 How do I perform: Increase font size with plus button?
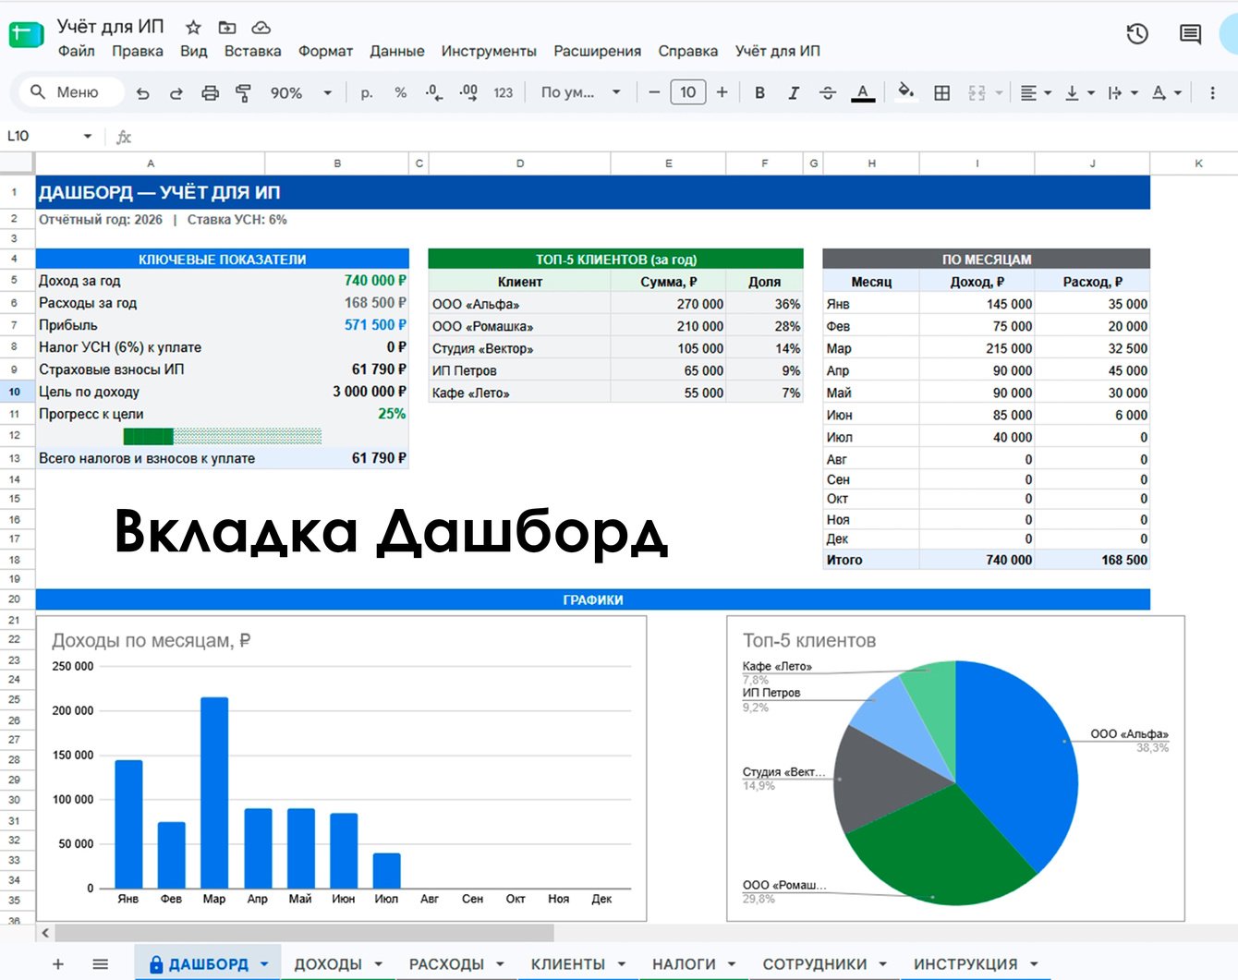[722, 92]
